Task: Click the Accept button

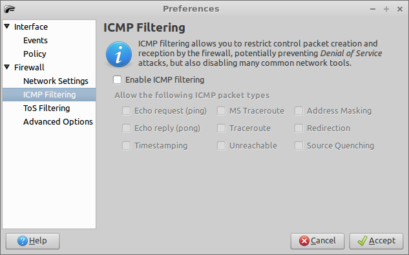Action: [377, 241]
